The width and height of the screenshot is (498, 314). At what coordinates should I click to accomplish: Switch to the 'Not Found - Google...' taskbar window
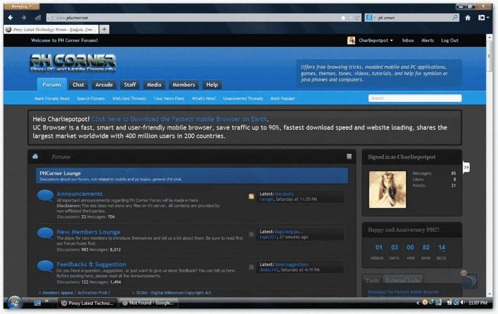coord(148,303)
